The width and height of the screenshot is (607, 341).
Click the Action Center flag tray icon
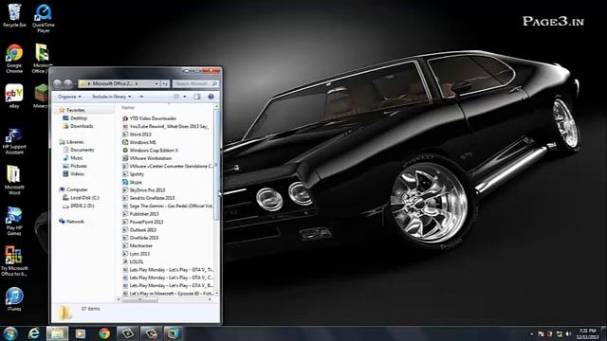point(541,333)
